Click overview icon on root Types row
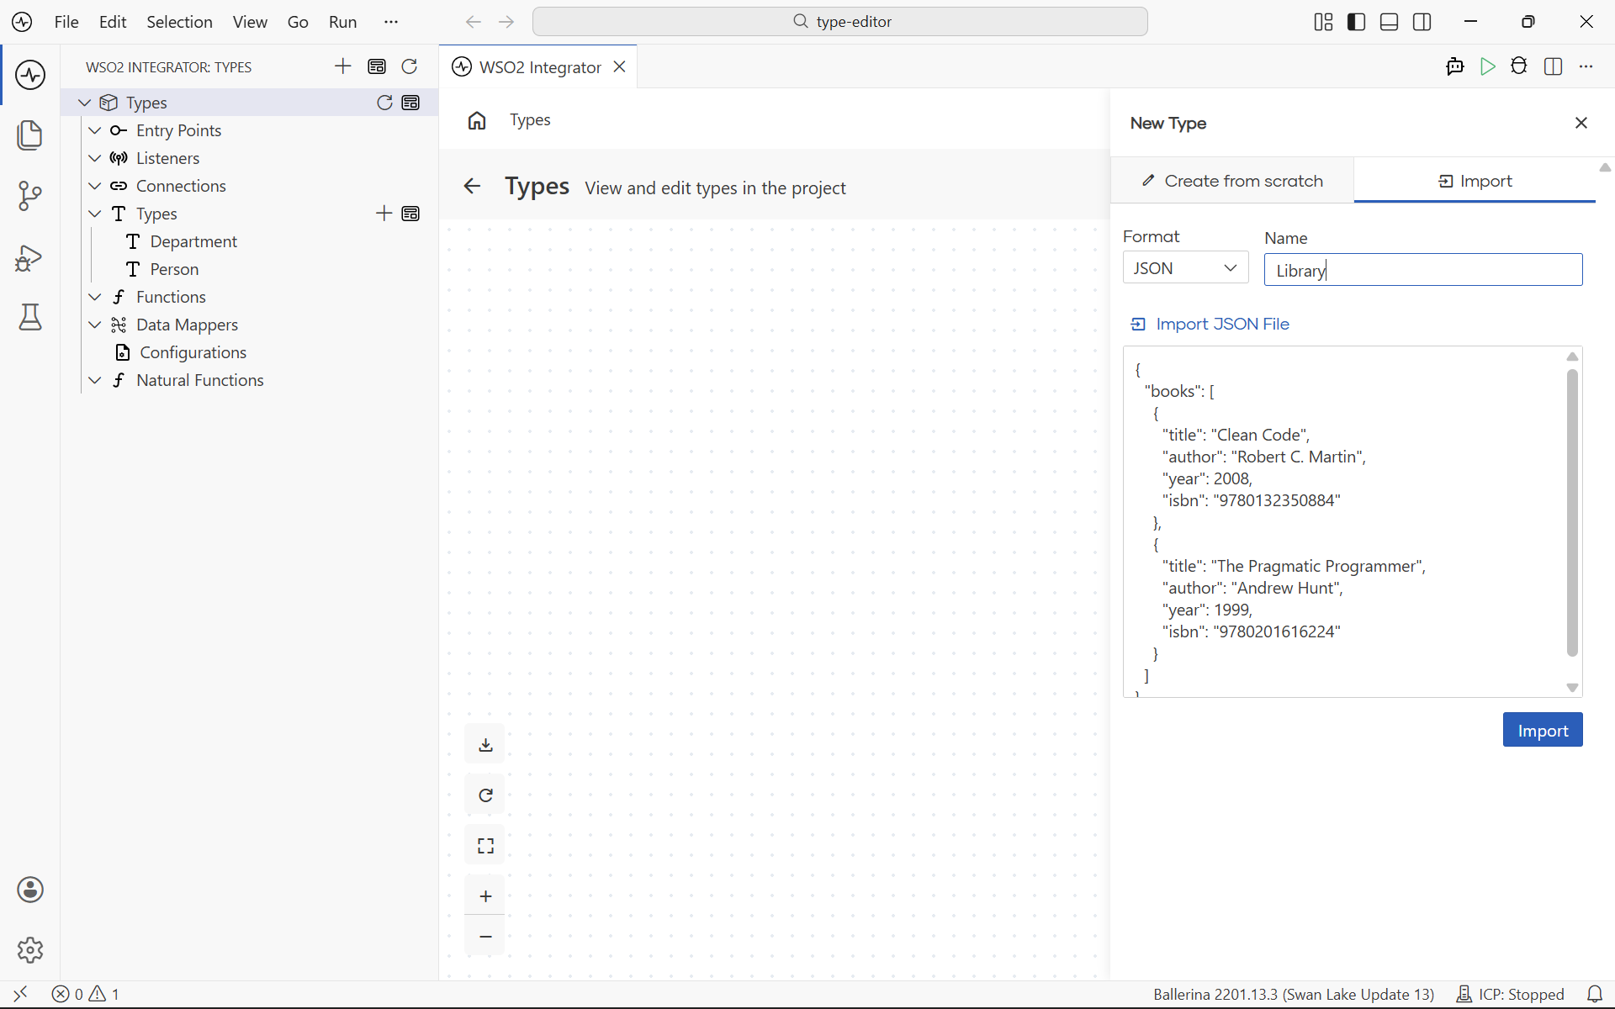Screen dimensions: 1615x1009 click(411, 103)
